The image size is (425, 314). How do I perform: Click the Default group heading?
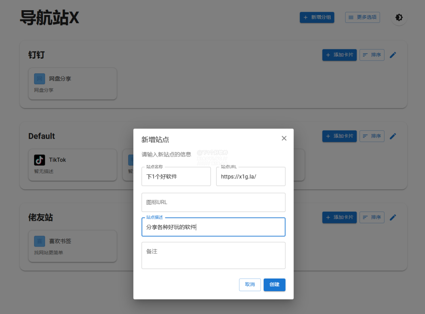coord(41,136)
